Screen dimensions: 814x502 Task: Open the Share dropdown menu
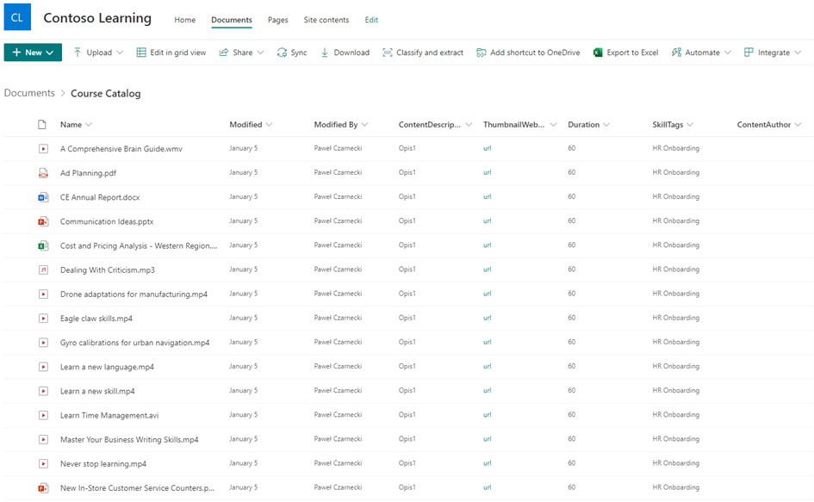point(261,53)
